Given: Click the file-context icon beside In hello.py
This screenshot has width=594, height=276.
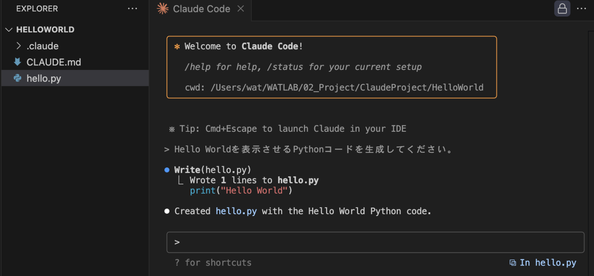Looking at the screenshot, I should coord(512,262).
